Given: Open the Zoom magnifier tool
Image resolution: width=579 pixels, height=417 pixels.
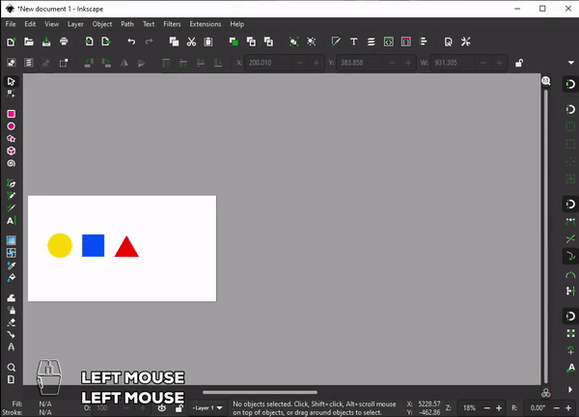Looking at the screenshot, I should [12, 368].
